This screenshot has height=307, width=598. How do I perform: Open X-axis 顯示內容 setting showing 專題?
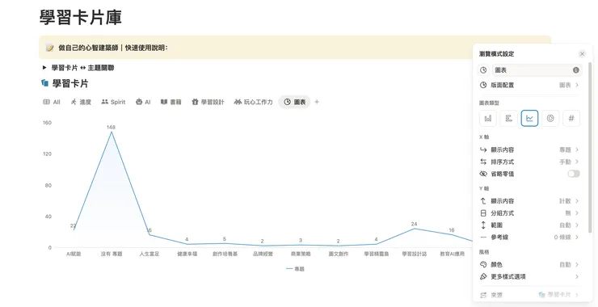click(529, 150)
